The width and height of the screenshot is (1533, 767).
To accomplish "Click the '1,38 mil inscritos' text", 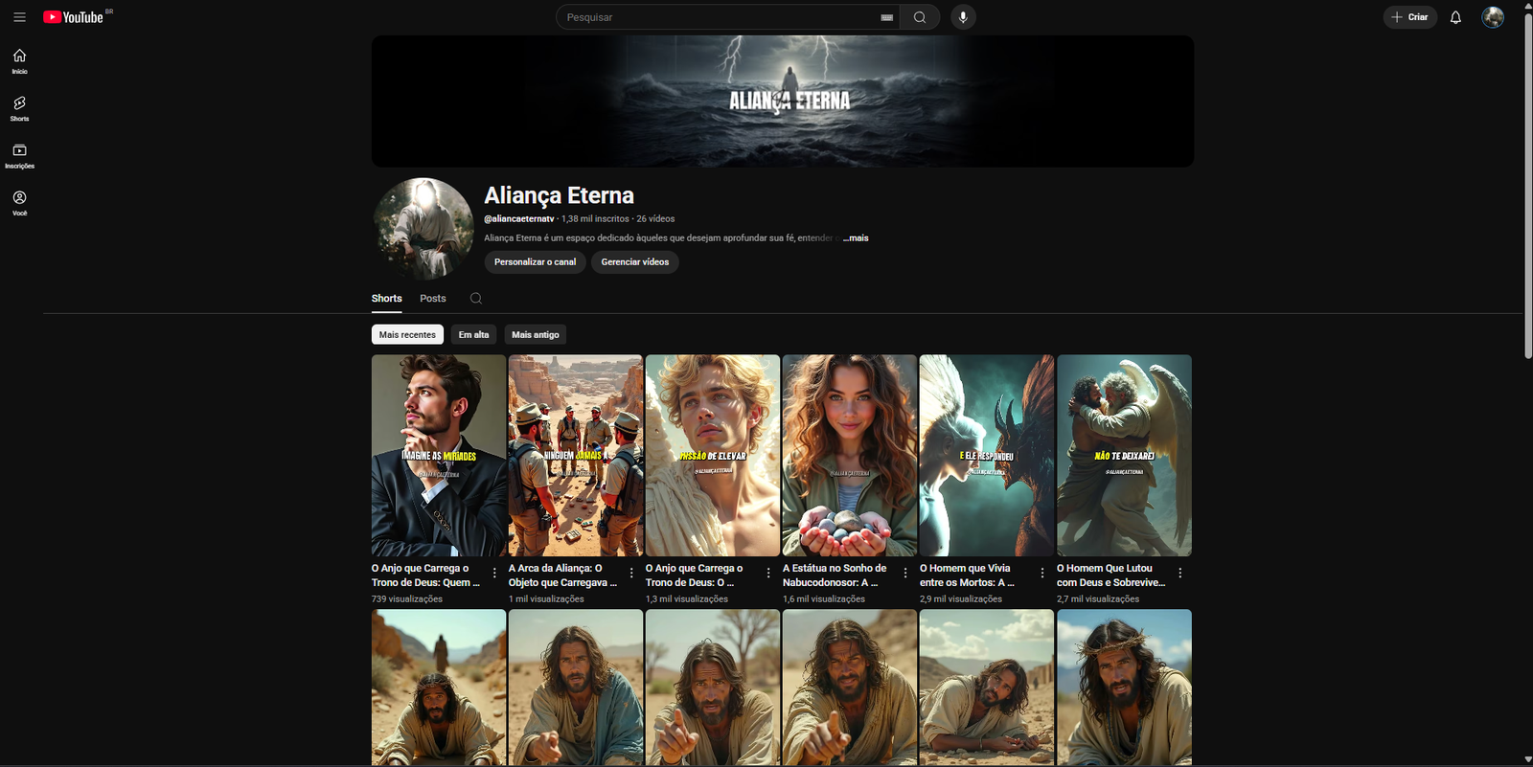I will (x=595, y=219).
